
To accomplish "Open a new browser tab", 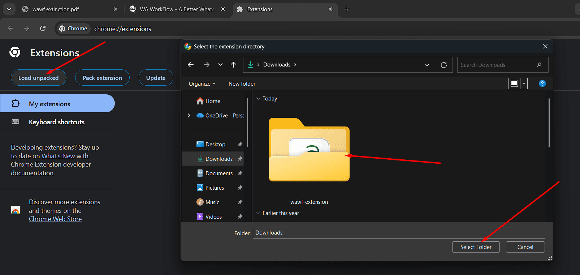I will (347, 9).
